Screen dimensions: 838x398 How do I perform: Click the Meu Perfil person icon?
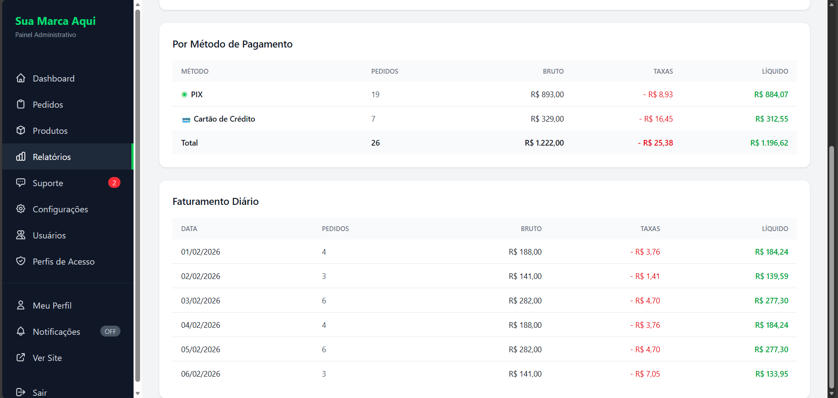click(21, 305)
